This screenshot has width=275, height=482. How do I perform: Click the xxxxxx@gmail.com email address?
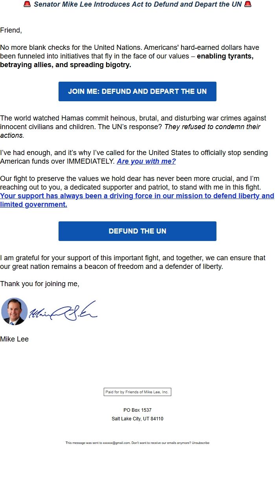coord(116,443)
